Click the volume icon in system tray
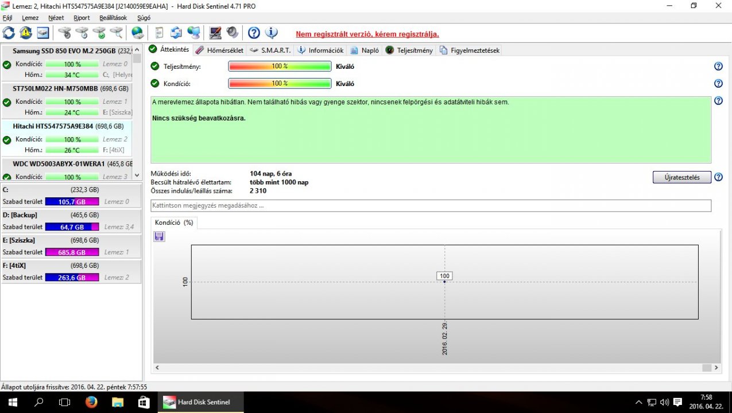Image resolution: width=732 pixels, height=413 pixels. [x=665, y=402]
